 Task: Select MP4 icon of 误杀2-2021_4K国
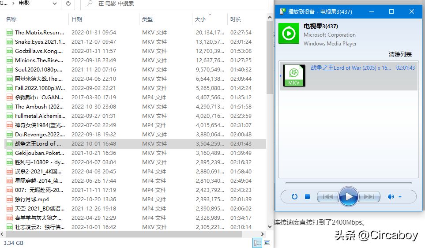9,172
